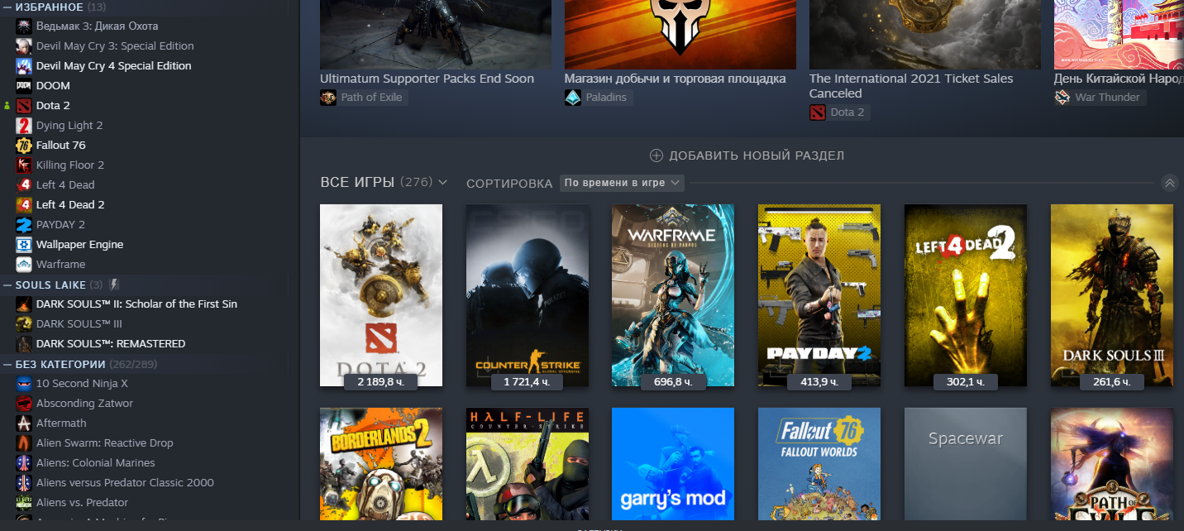The height and width of the screenshot is (531, 1184).
Task: Open the Path of Exile news image
Action: [436, 34]
